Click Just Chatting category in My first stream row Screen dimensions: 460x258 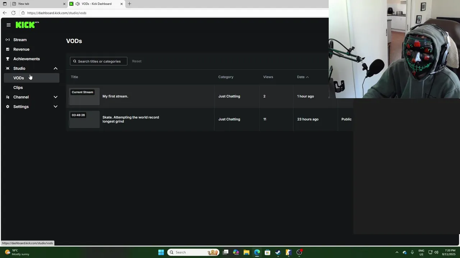(x=229, y=96)
